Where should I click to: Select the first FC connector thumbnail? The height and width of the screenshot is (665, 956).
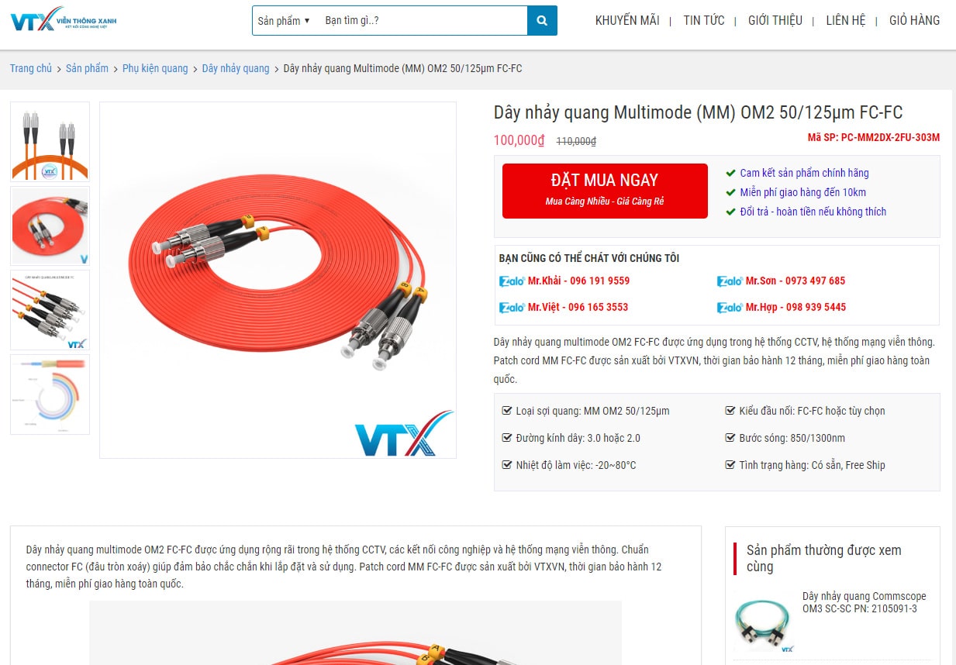pos(50,141)
